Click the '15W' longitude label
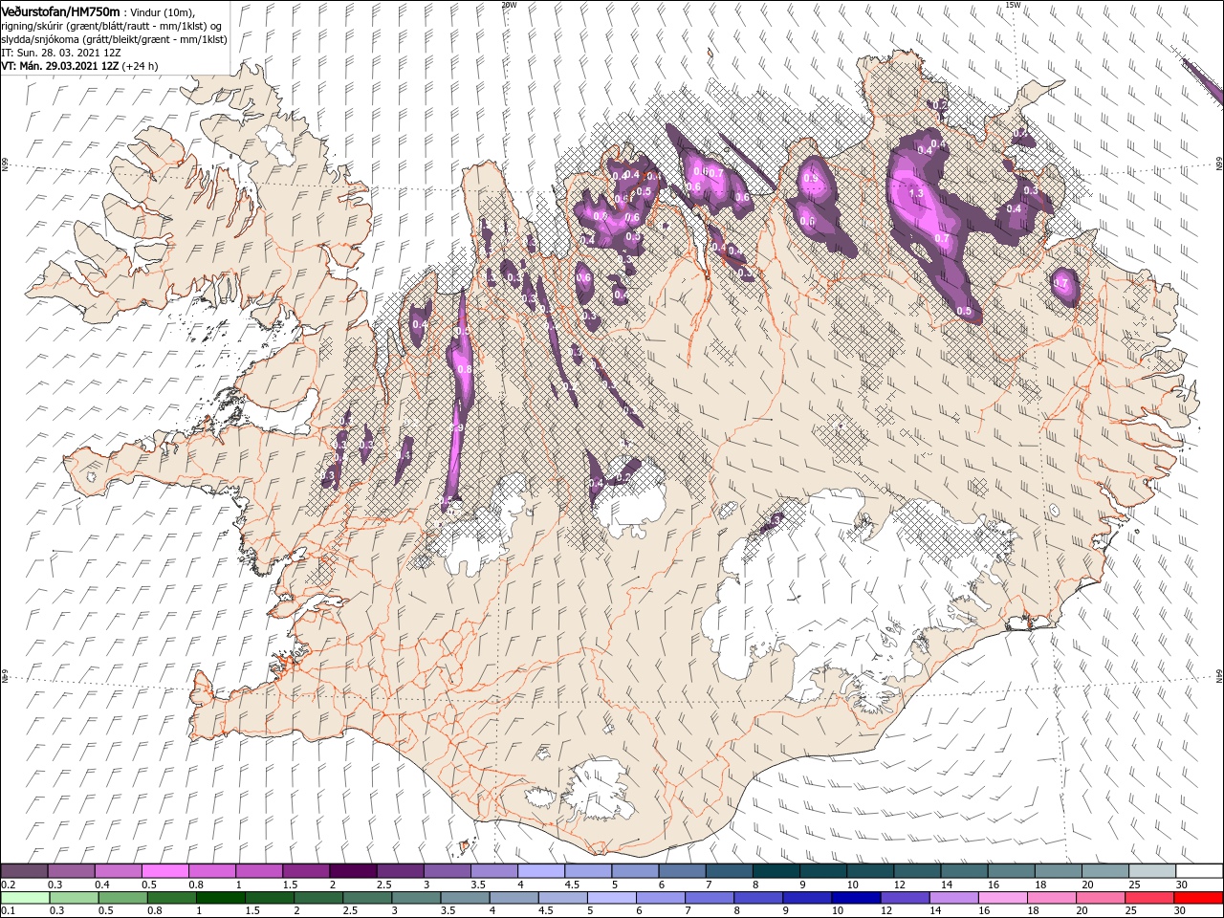This screenshot has width=1224, height=918. click(1014, 5)
